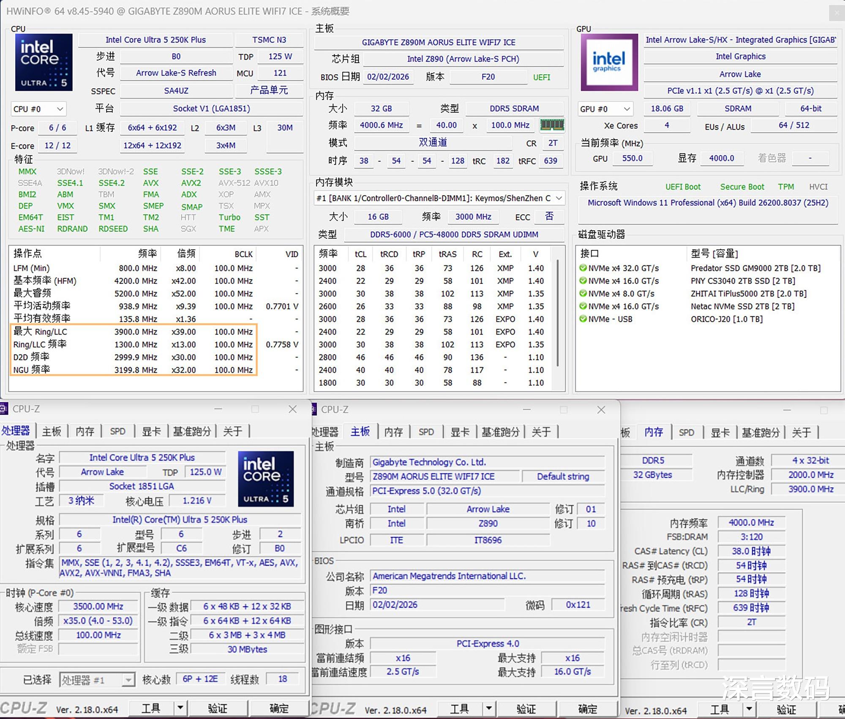Screen dimensions: 845x719
Task: Click the 验证 button in left CPU-Z window
Action: point(218,708)
